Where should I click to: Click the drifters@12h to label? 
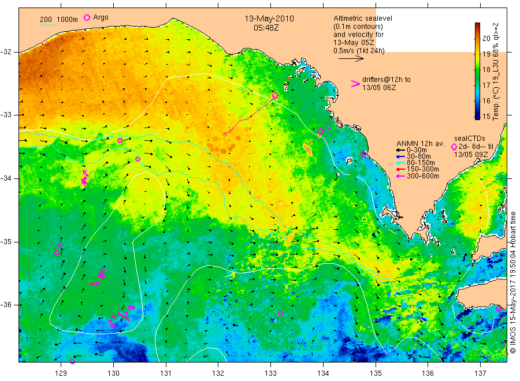point(387,80)
